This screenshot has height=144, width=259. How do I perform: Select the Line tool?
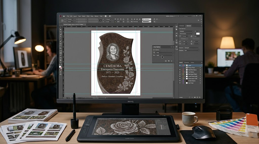pyautogui.click(x=61, y=39)
